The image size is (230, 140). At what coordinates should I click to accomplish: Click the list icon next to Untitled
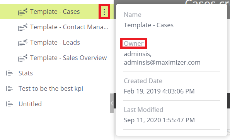10,104
